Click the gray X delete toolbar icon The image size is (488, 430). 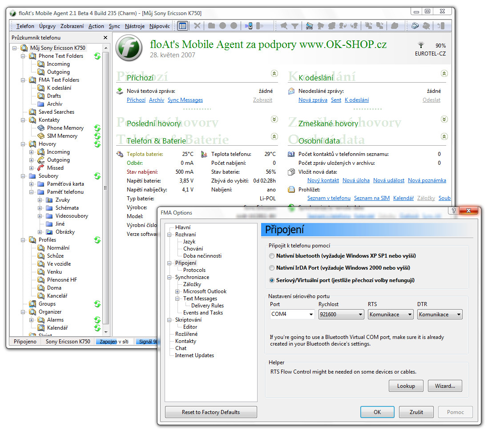(197, 26)
